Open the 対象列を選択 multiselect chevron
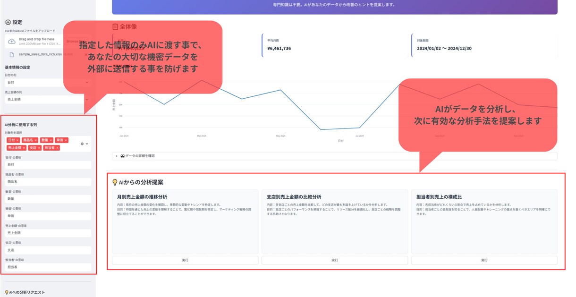This screenshot has width=576, height=297. (87, 144)
